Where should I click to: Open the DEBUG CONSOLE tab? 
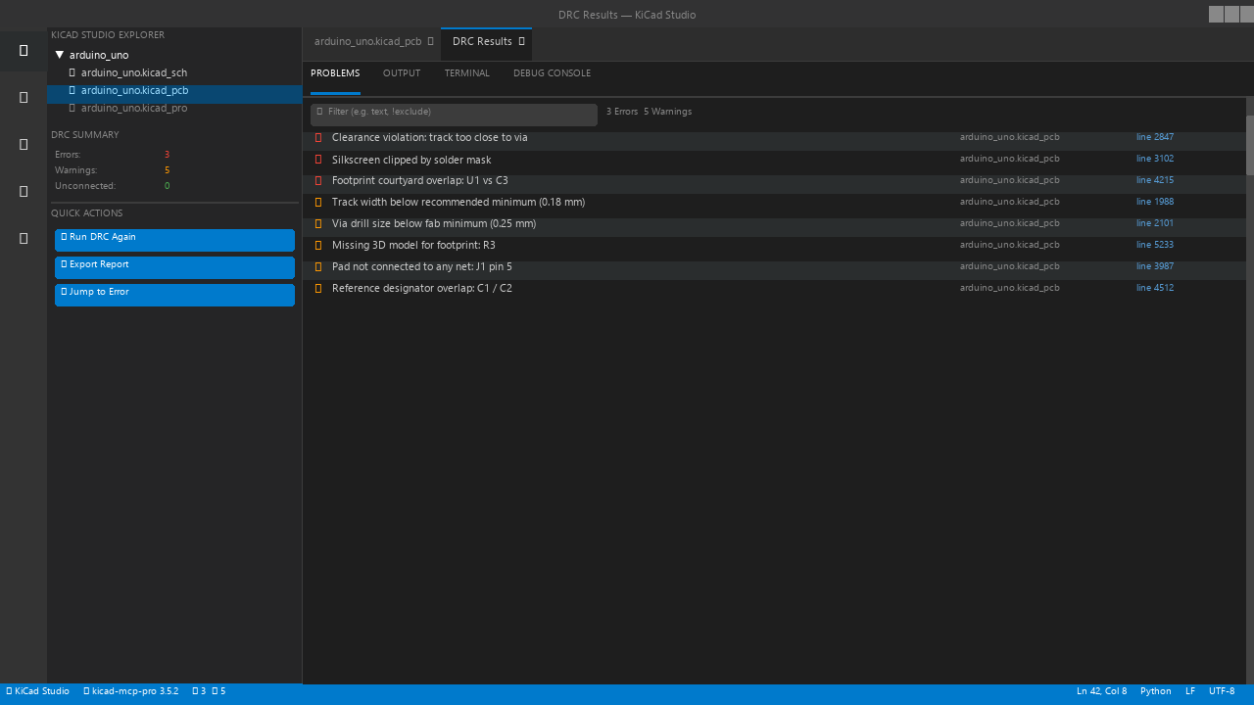point(552,73)
